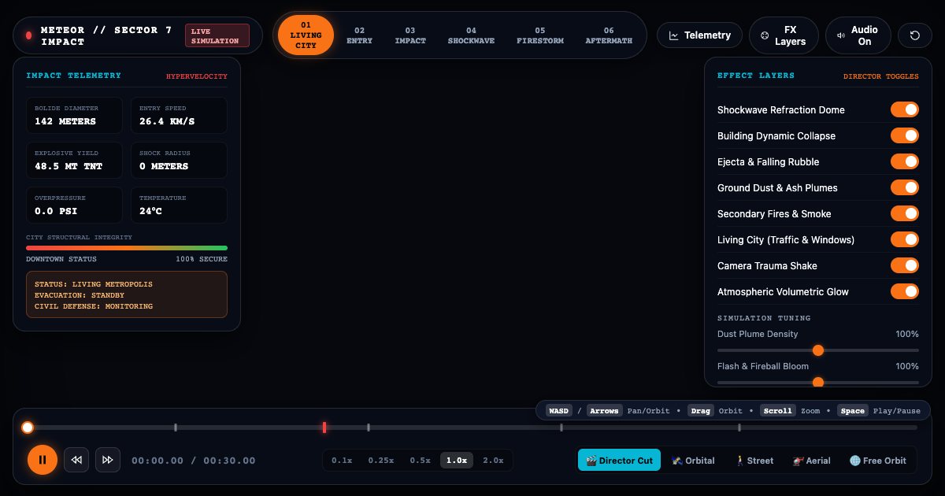This screenshot has height=496, width=945.
Task: Toggle Ground Dust & Ash Plumes
Action: (x=905, y=187)
